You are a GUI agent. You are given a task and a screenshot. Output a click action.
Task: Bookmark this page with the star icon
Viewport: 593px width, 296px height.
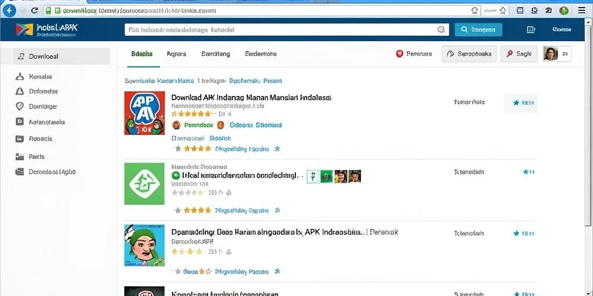point(503,10)
